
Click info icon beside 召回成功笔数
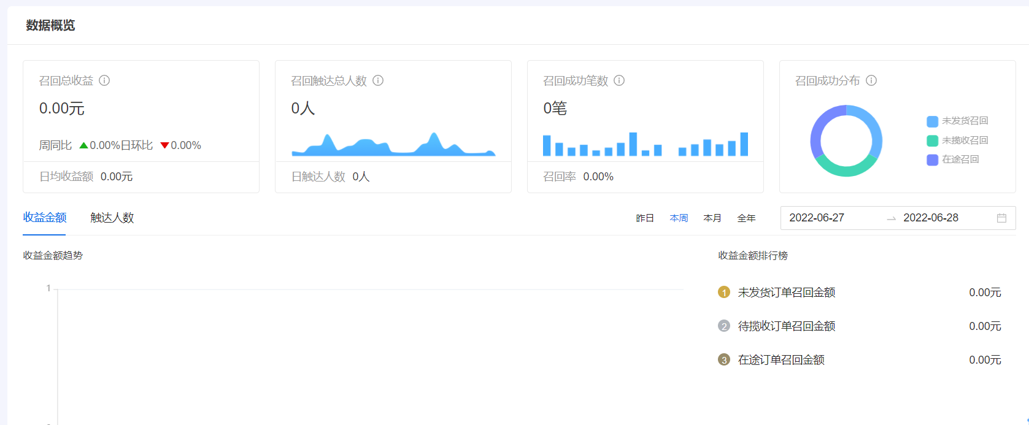[x=619, y=80]
